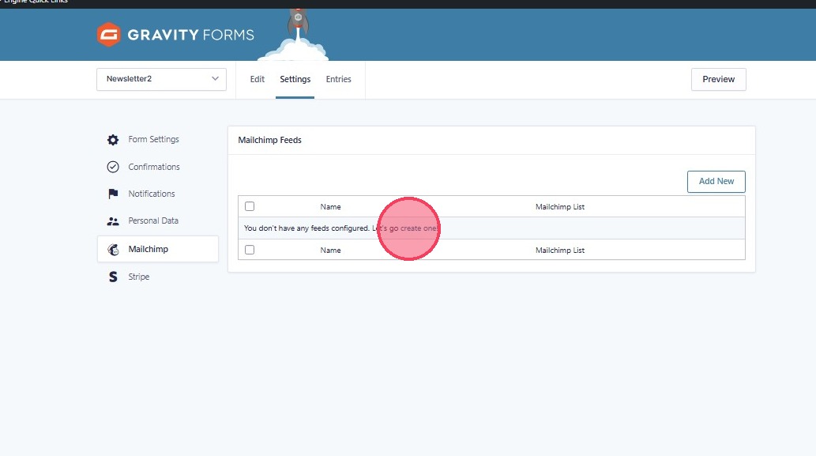Click the top Mailchimp List column header
This screenshot has height=456, width=816.
[x=560, y=206]
